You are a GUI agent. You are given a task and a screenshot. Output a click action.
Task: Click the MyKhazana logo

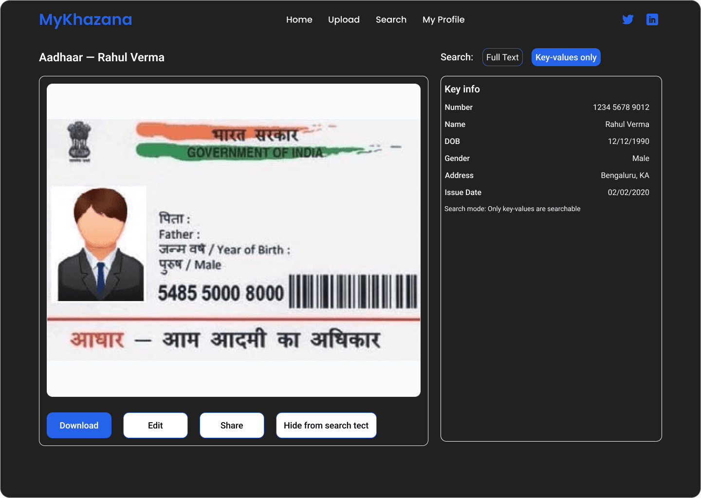point(86,19)
